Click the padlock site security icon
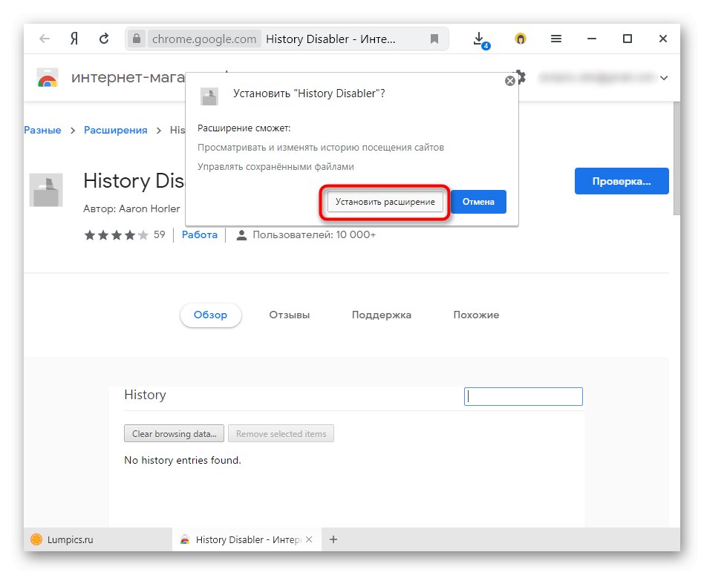The width and height of the screenshot is (704, 575). (x=136, y=39)
